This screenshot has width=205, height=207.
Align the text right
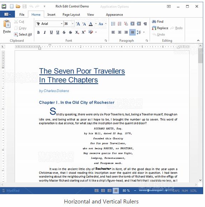pos(126,32)
